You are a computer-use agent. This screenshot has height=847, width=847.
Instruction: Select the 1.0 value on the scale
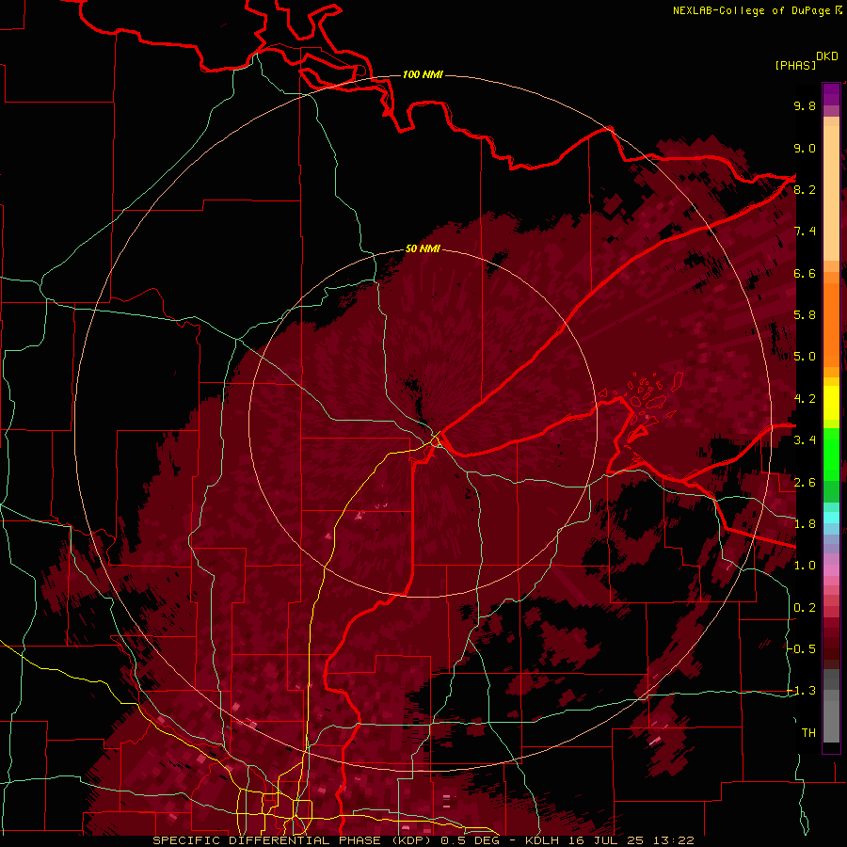point(805,567)
